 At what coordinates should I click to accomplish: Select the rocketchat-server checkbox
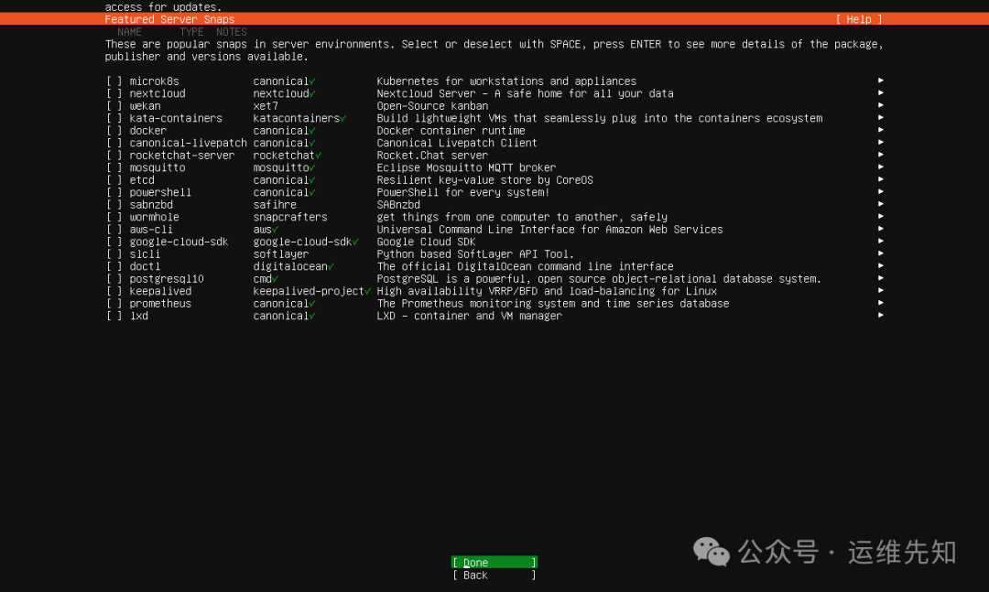(114, 156)
